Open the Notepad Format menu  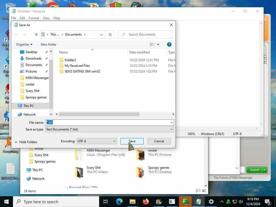pos(34,18)
